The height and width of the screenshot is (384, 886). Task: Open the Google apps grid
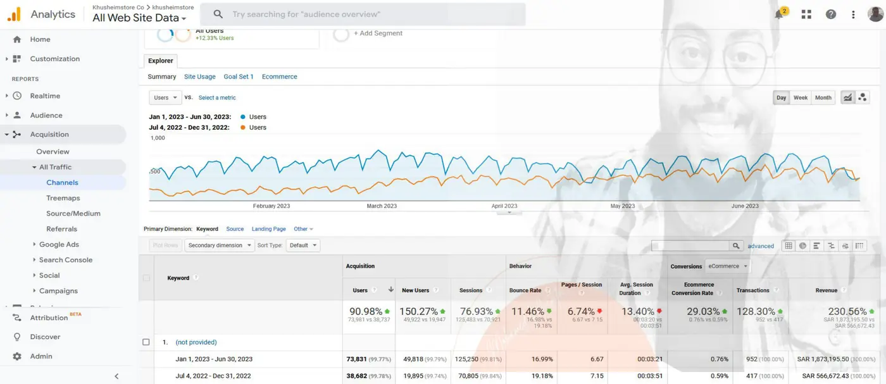806,14
